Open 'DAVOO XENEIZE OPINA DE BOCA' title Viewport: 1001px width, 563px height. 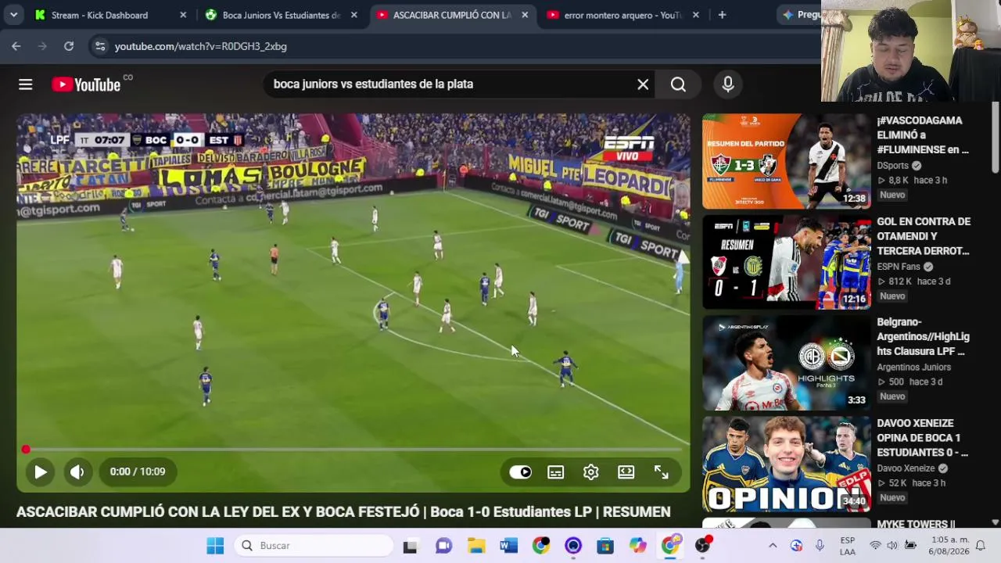pyautogui.click(x=922, y=438)
